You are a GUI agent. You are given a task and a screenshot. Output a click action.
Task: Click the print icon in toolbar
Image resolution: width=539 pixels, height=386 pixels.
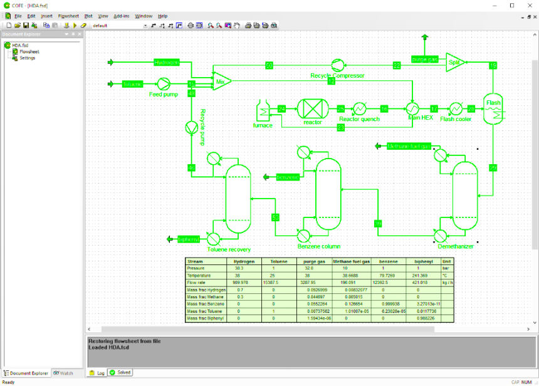(248, 26)
